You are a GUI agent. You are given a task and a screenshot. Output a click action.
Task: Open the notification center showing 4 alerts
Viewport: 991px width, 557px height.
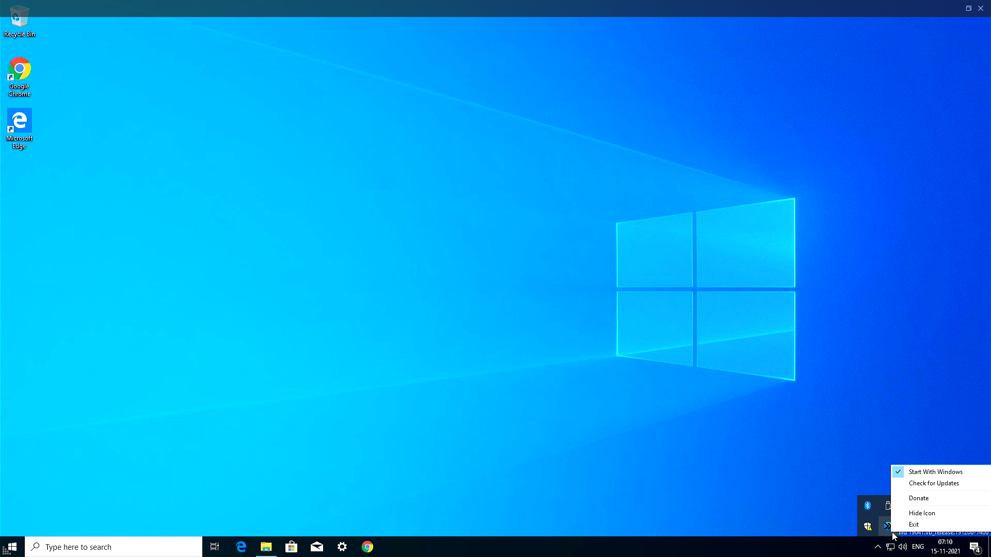(x=975, y=547)
